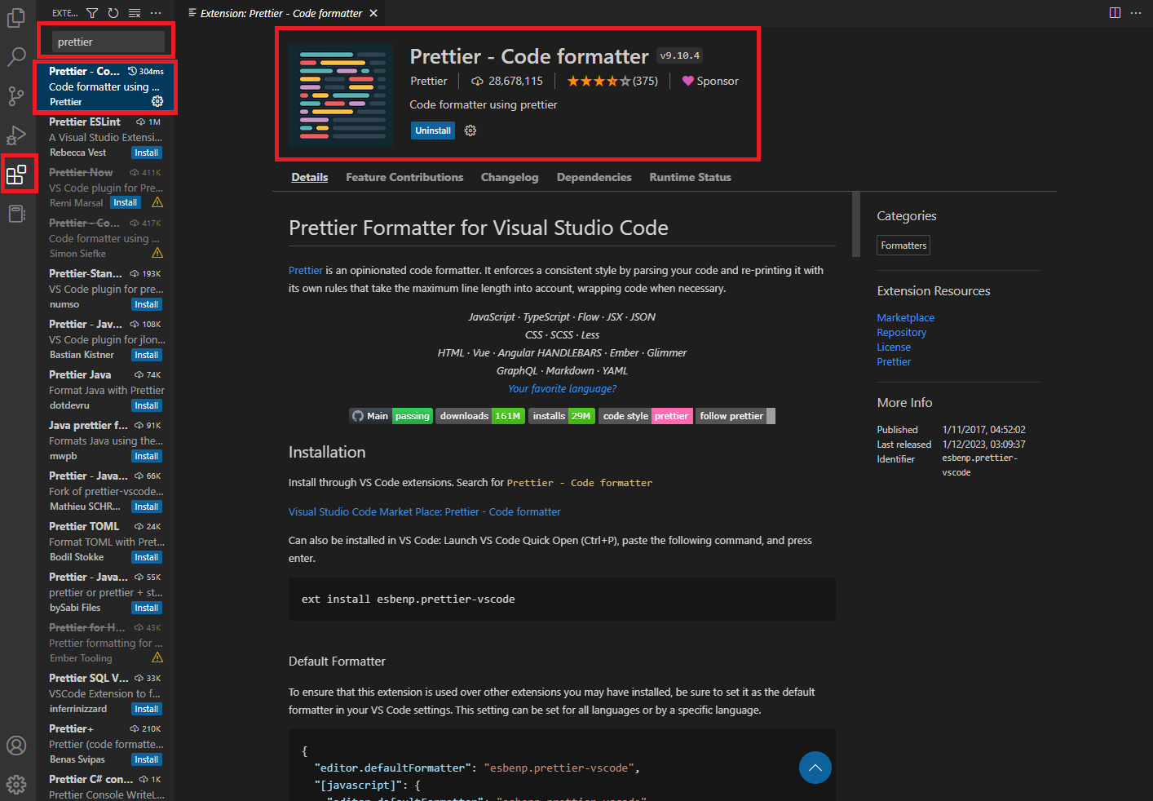
Task: Open the Manage gear in activity bar
Action: 16,785
